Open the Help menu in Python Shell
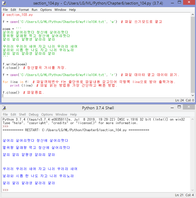Image resolution: width=196 pixels, height=198 pixels. point(73,114)
